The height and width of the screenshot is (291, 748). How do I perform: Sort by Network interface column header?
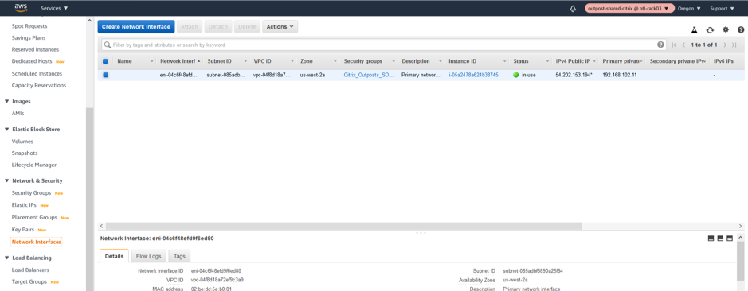[x=178, y=61]
